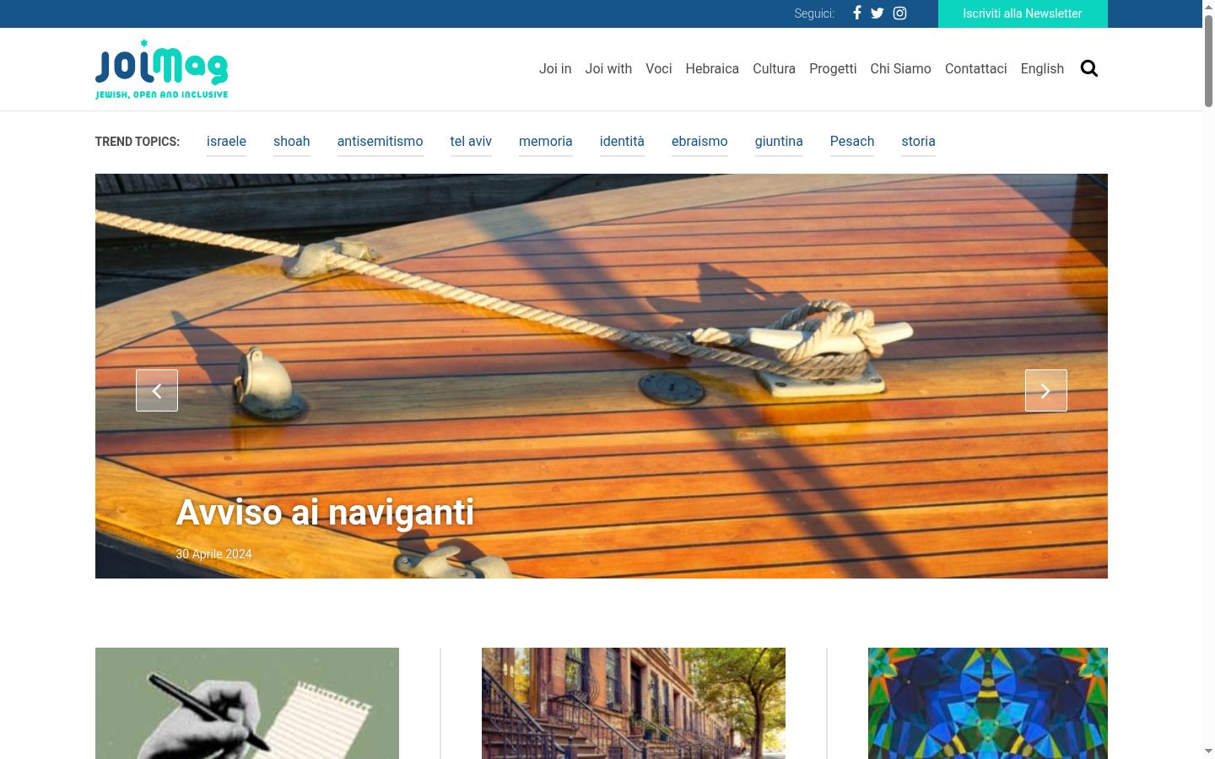Open the Contattaci page
The width and height of the screenshot is (1215, 759).
coord(975,69)
